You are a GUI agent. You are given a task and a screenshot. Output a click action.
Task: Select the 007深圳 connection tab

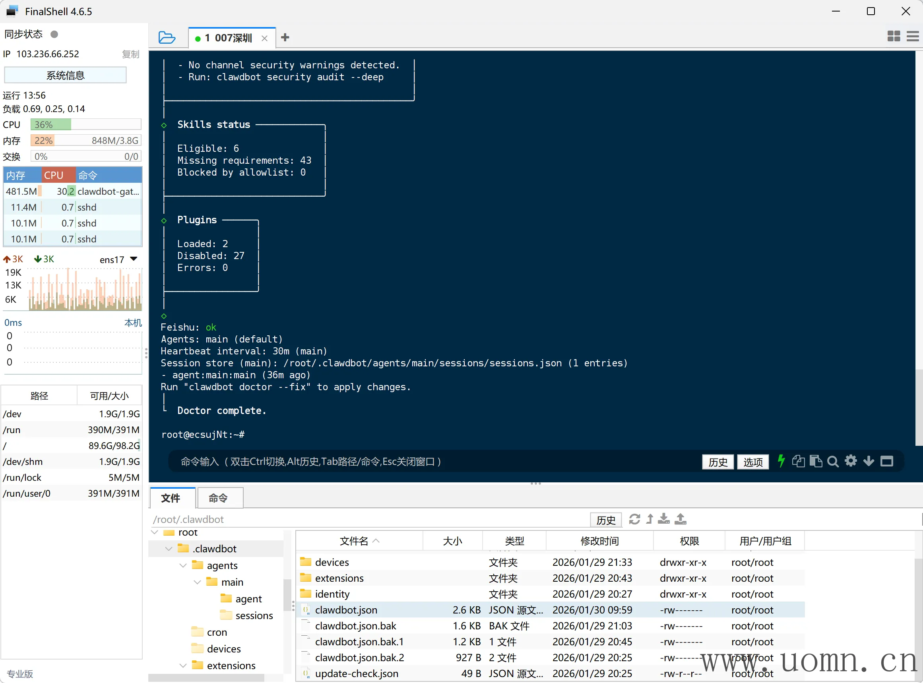[x=228, y=38]
